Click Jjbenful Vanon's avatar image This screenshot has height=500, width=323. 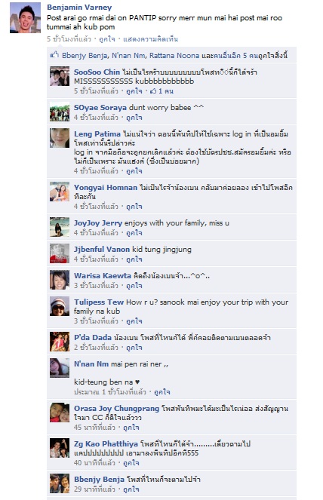pyautogui.click(x=60, y=253)
